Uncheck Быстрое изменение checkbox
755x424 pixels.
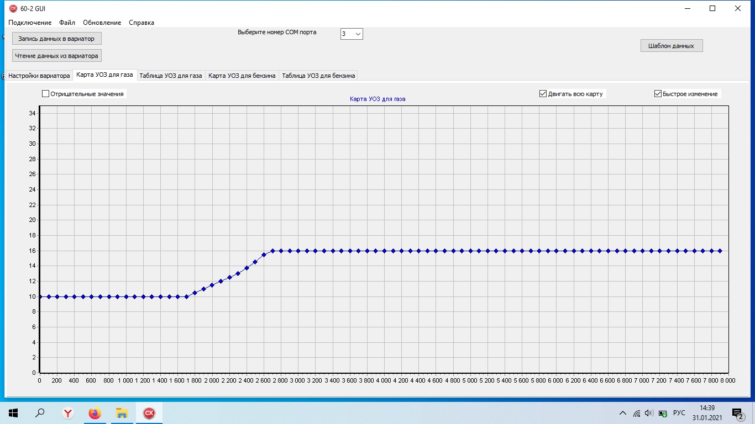(658, 94)
